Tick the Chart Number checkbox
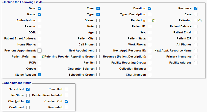This screenshot has width=207, height=112. pyautogui.click(x=150, y=75)
